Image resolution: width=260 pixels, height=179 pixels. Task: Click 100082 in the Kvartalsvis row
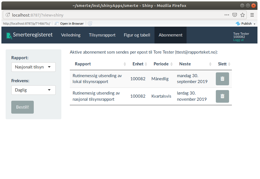click(x=138, y=96)
